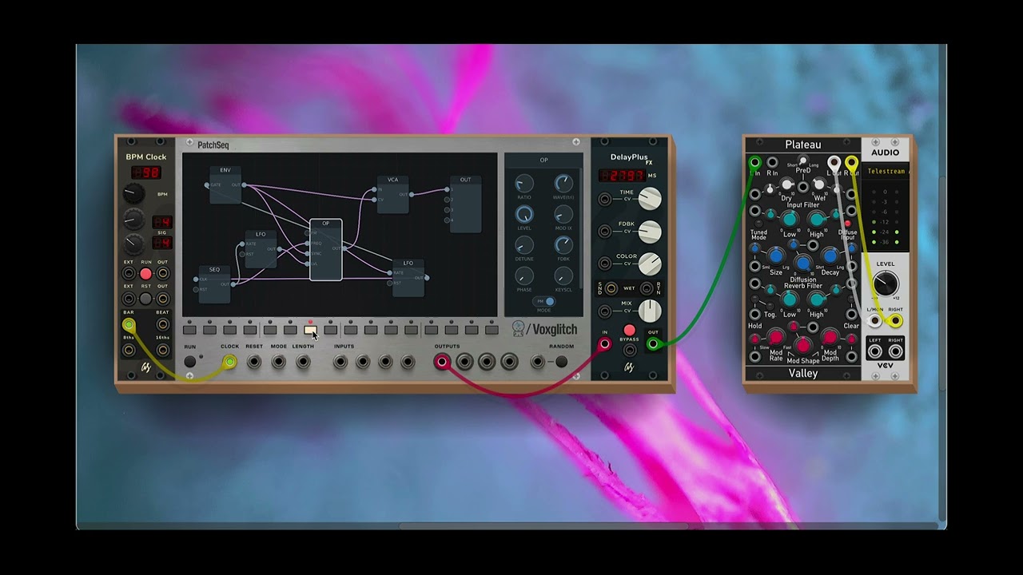
Task: Toggle the lit seventh PatchSeq step button
Action: 310,330
